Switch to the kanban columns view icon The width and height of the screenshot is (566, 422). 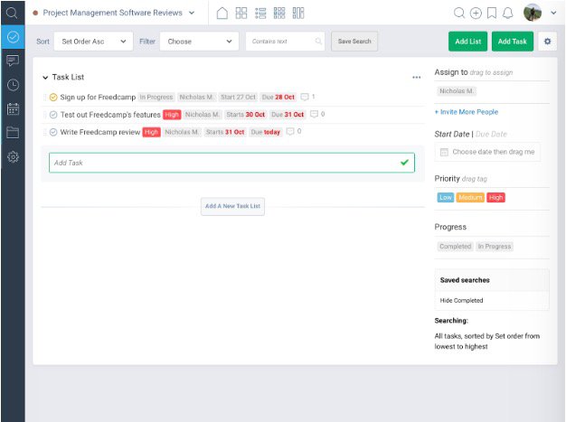(298, 13)
